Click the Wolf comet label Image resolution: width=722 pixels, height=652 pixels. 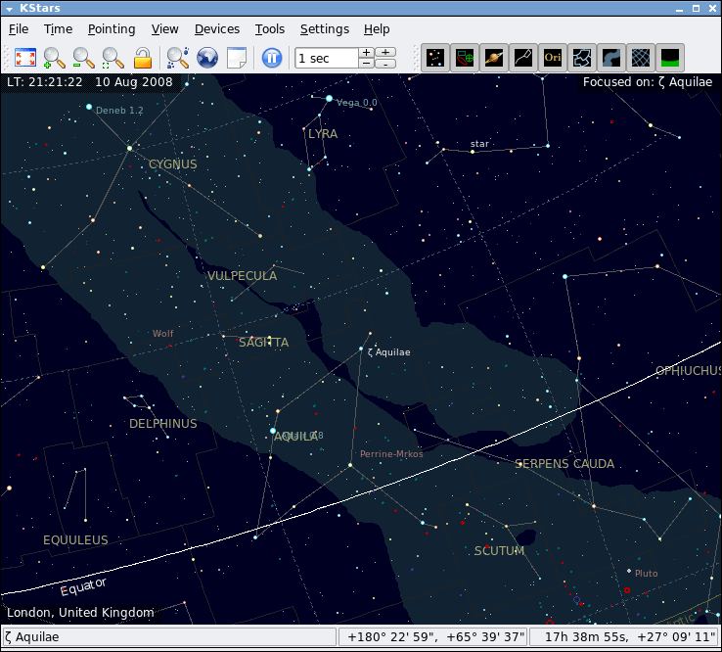pyautogui.click(x=163, y=333)
